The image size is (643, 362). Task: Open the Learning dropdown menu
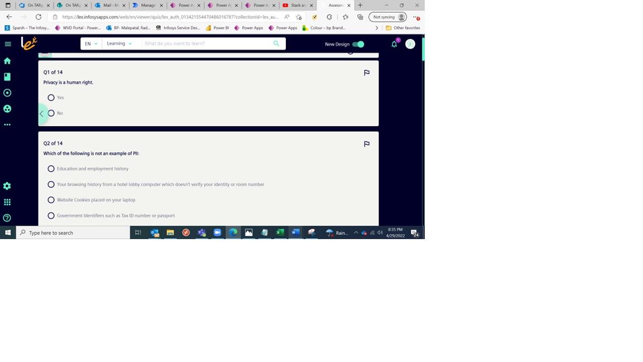(x=118, y=43)
